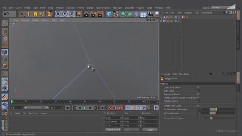Open the MoGraph menu

click(x=118, y=8)
